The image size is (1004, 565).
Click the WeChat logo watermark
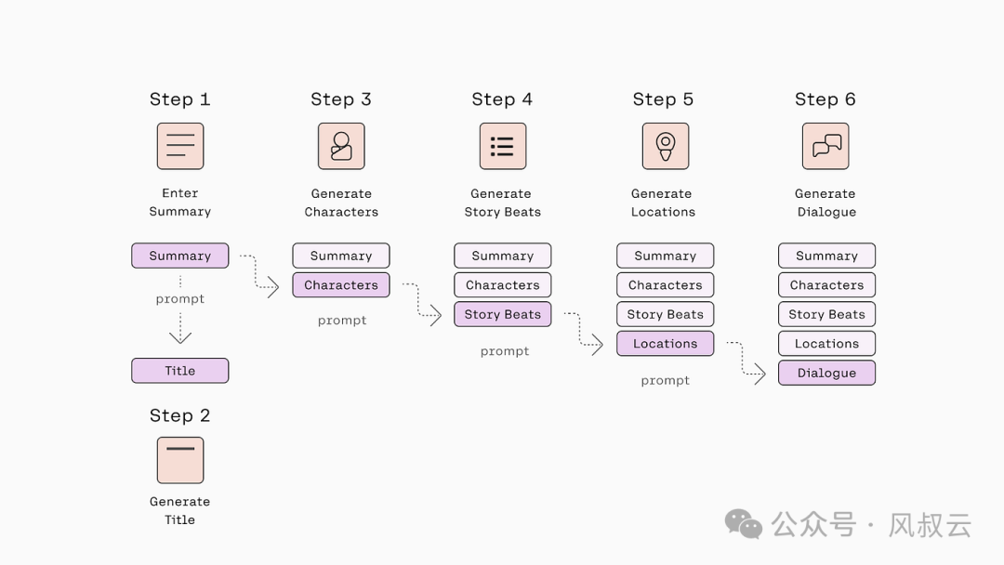[744, 524]
